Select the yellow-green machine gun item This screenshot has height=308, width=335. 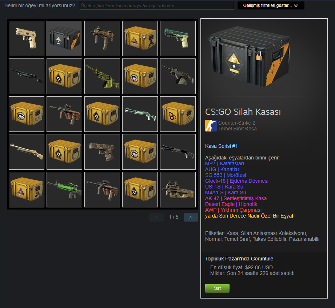coord(102,76)
